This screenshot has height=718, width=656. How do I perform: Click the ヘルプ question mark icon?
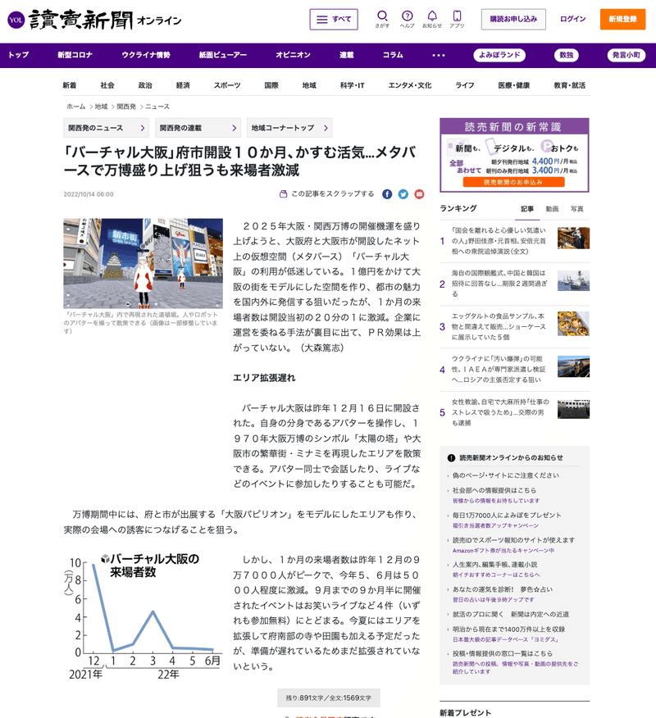407,19
